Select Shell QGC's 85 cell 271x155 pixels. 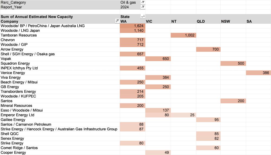click(208, 134)
